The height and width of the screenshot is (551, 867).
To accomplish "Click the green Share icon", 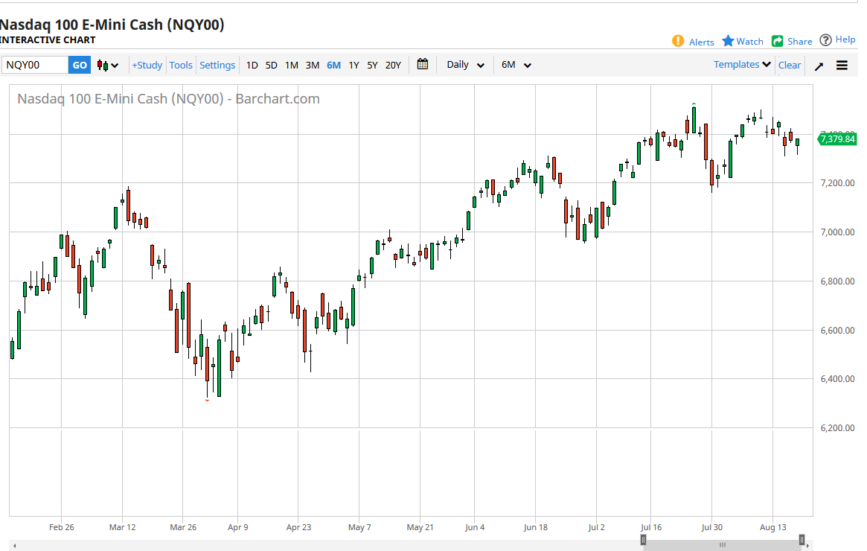I will [778, 41].
